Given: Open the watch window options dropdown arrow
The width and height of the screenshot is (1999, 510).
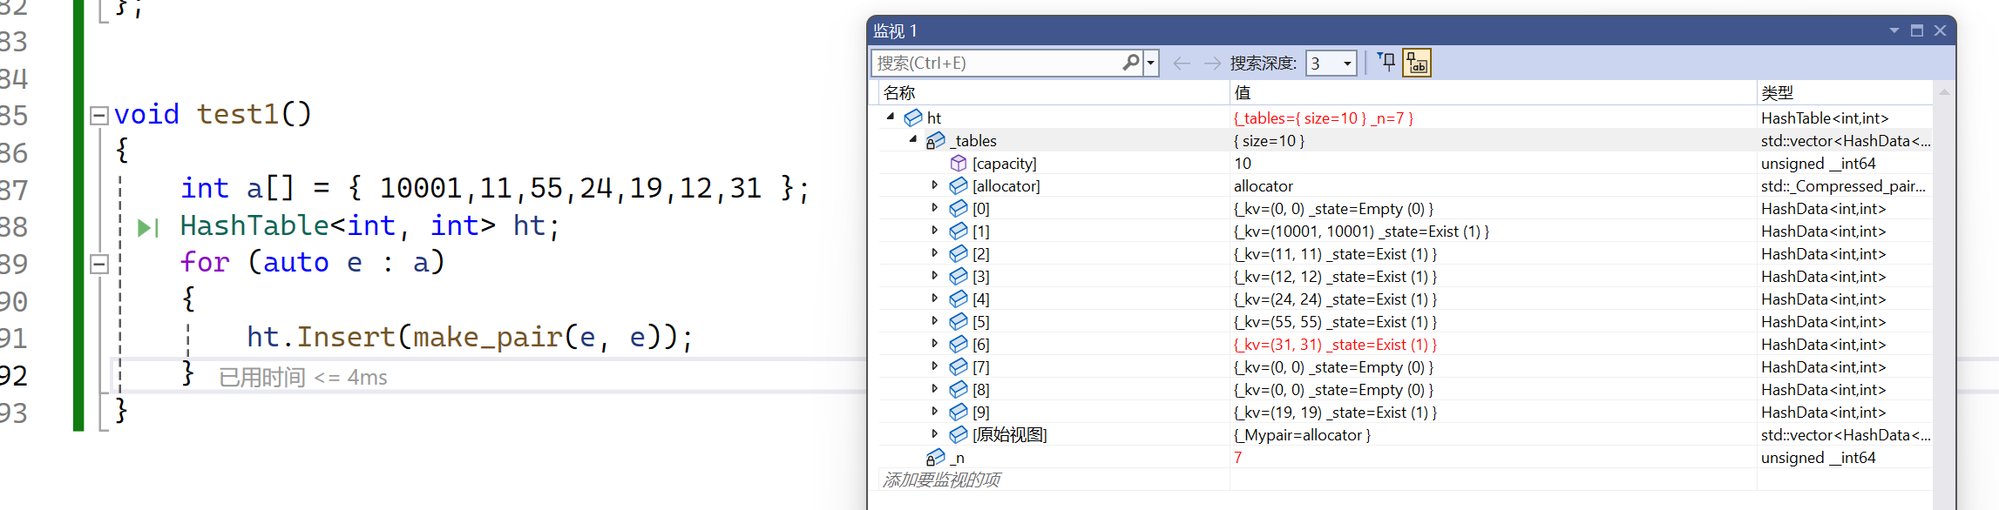Looking at the screenshot, I should pos(1894,30).
